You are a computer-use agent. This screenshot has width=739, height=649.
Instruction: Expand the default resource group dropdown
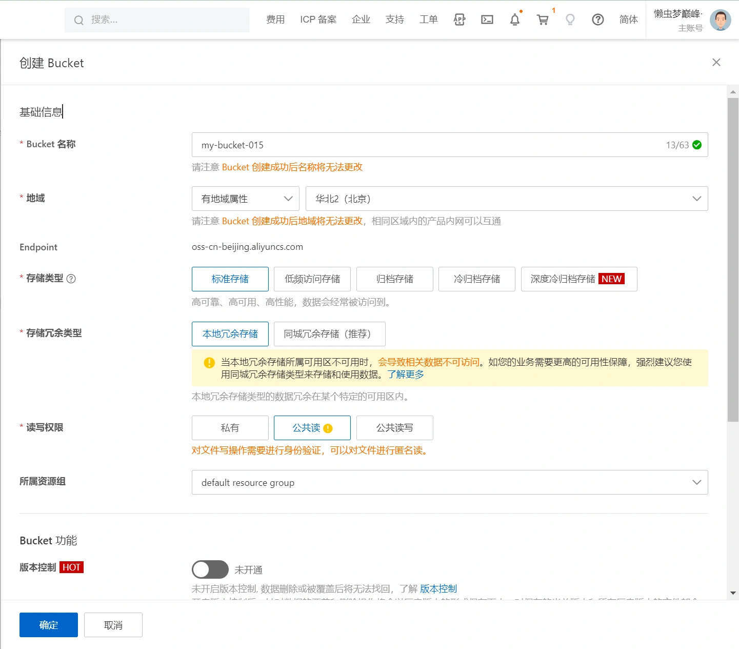coord(449,482)
